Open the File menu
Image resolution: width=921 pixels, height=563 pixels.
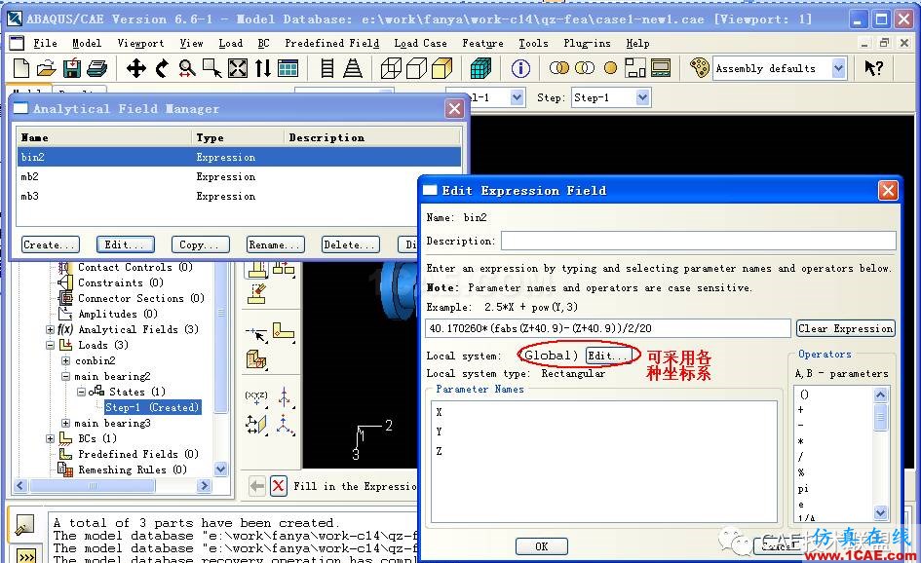pos(45,44)
